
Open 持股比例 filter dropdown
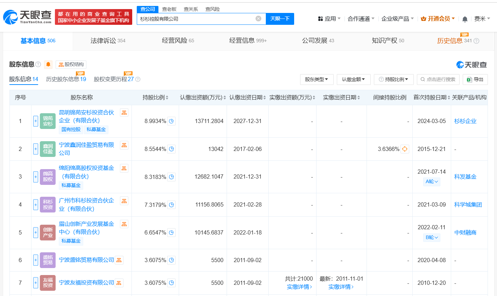(394, 79)
